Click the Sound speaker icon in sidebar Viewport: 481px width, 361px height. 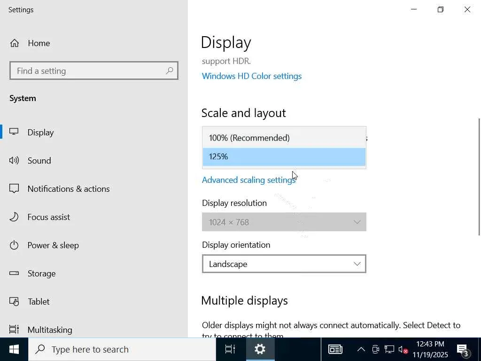pyautogui.click(x=14, y=160)
